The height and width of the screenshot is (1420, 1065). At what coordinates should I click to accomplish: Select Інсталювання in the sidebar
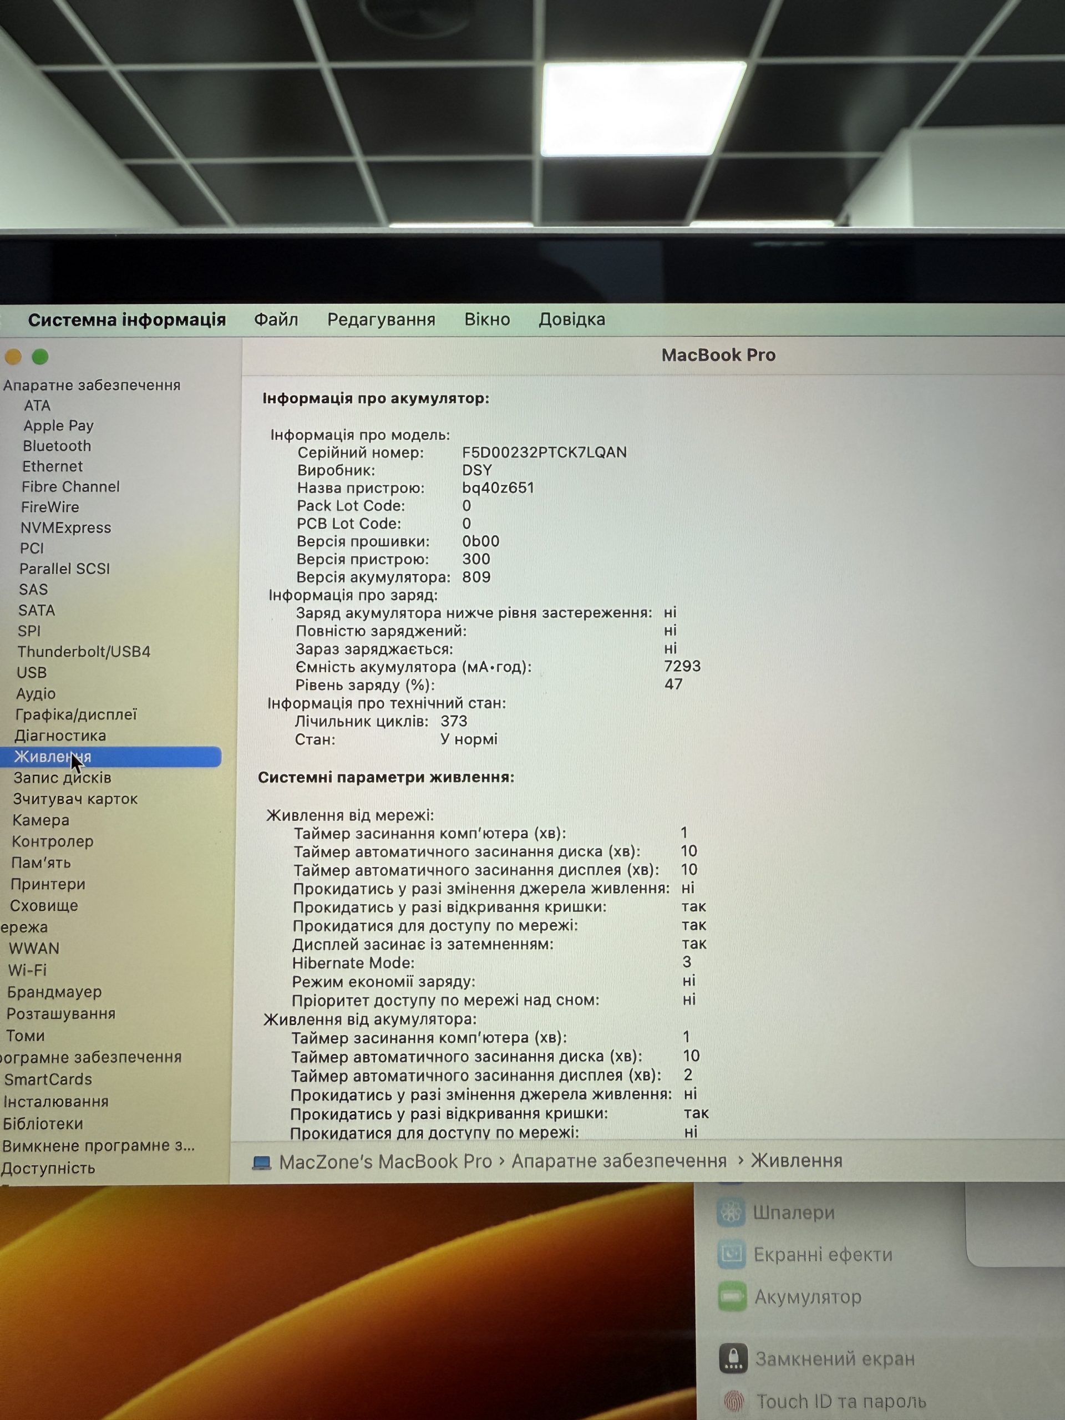coord(56,1102)
